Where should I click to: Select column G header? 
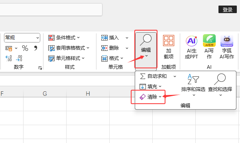(45, 93)
